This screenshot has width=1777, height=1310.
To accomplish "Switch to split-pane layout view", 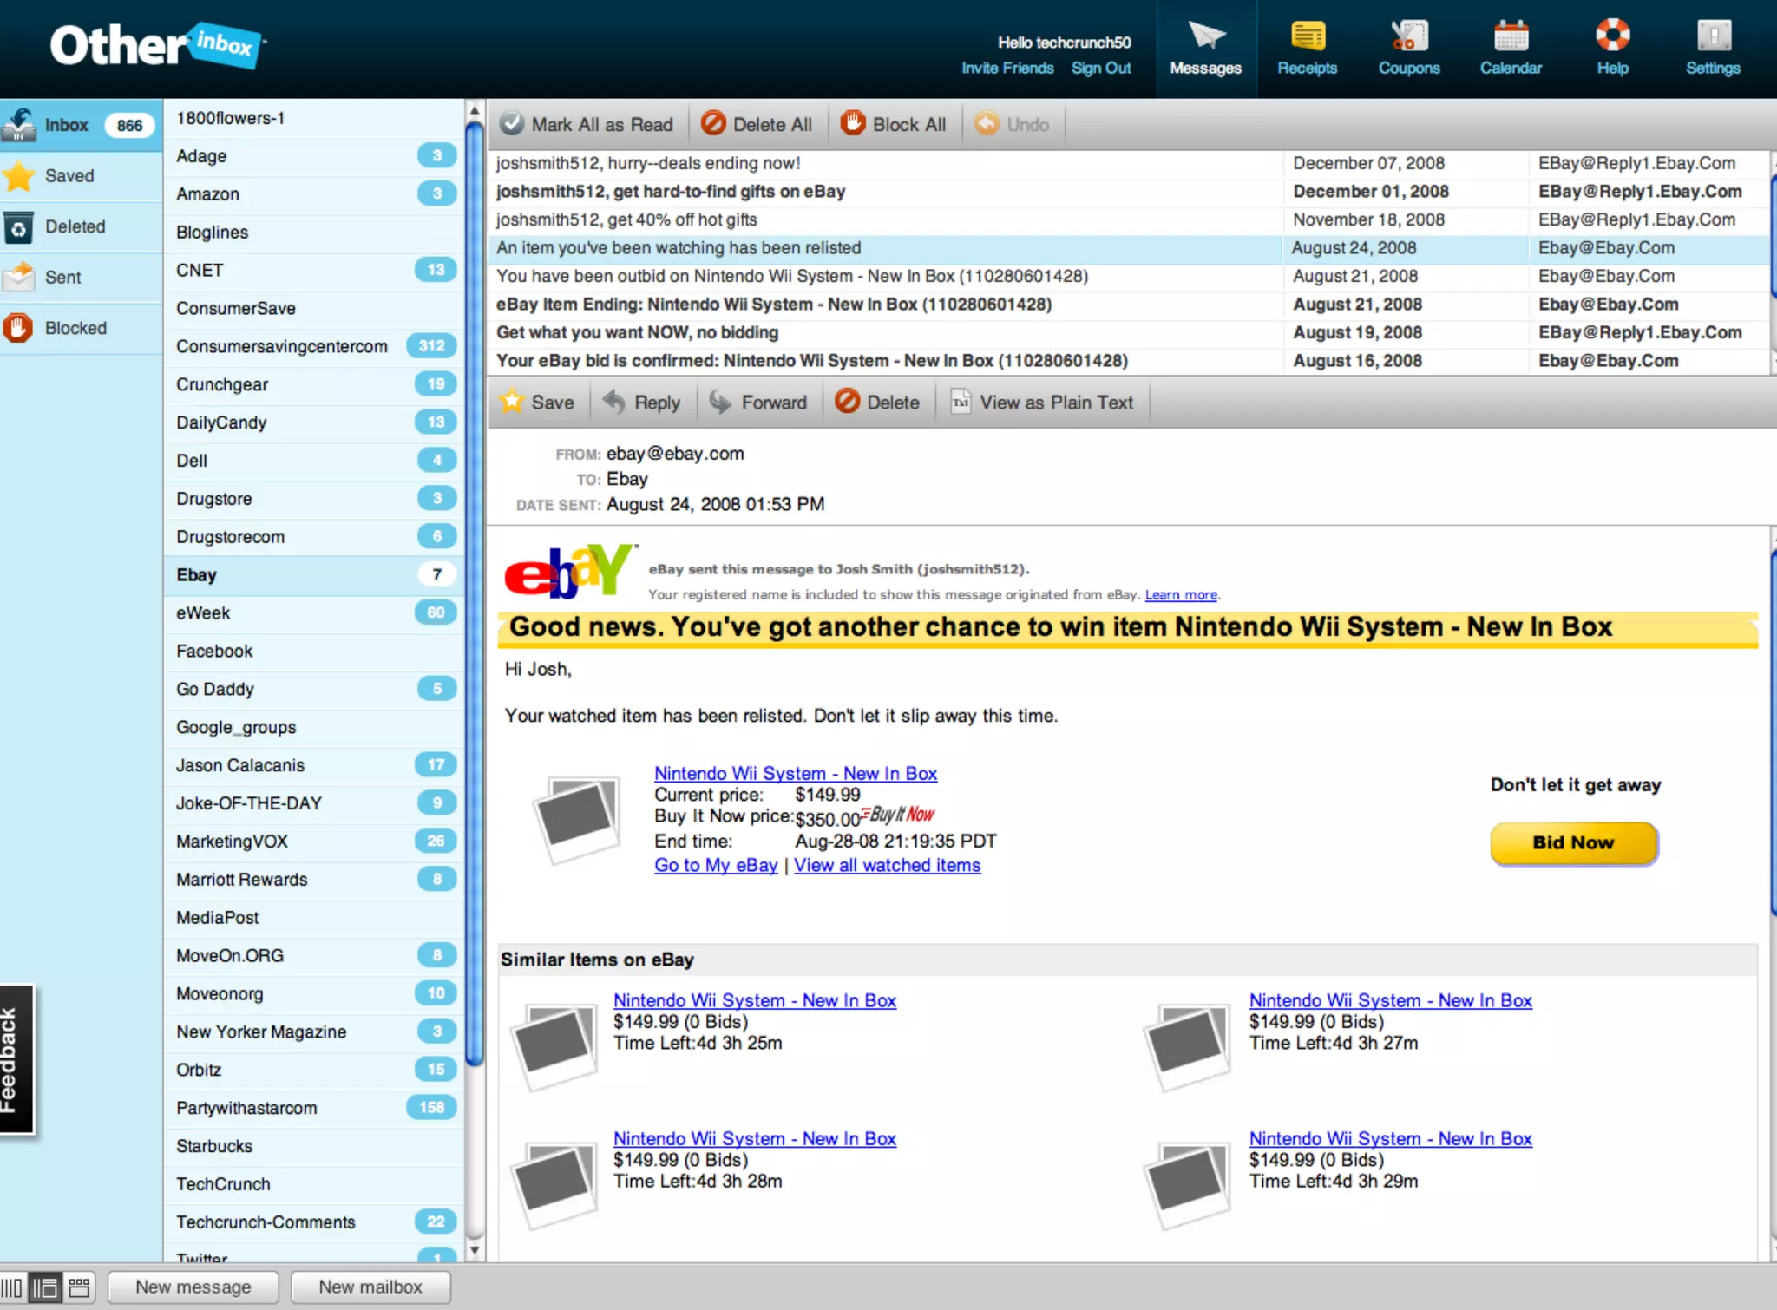I will coord(45,1287).
